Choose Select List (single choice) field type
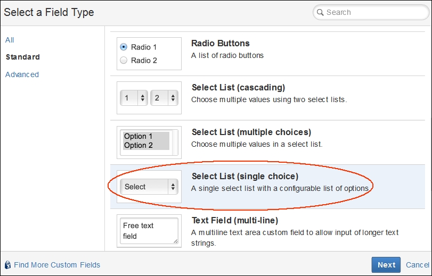Screen dimensions: 432x276 coord(267,187)
